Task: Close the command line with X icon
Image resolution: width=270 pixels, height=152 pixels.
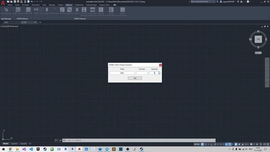Action: 57,140
